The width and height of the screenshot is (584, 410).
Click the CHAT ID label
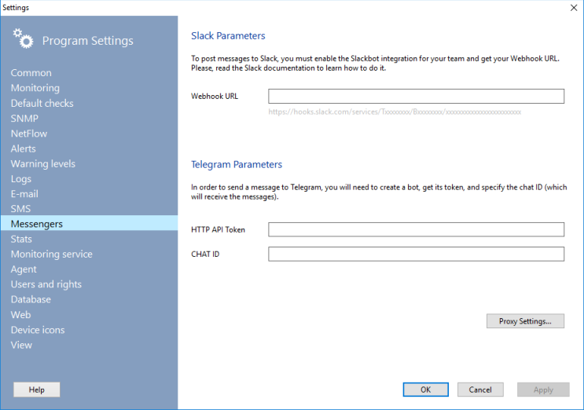pos(205,254)
